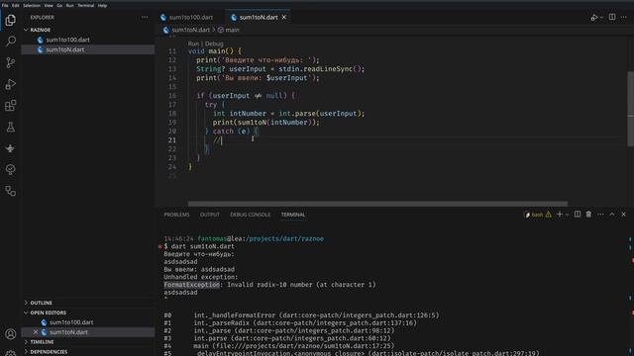This screenshot has height=356, width=634.
Task: Switch to the DEBUG CONSOLE panel tab
Action: [x=251, y=215]
